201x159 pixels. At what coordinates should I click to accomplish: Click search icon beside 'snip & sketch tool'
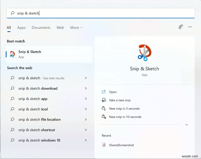(12, 109)
